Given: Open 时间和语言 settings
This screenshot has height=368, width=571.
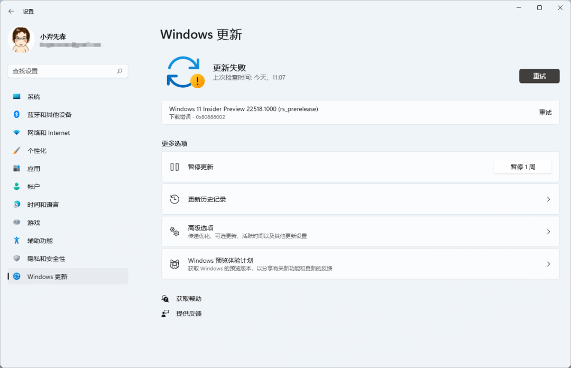Looking at the screenshot, I should tap(68, 205).
